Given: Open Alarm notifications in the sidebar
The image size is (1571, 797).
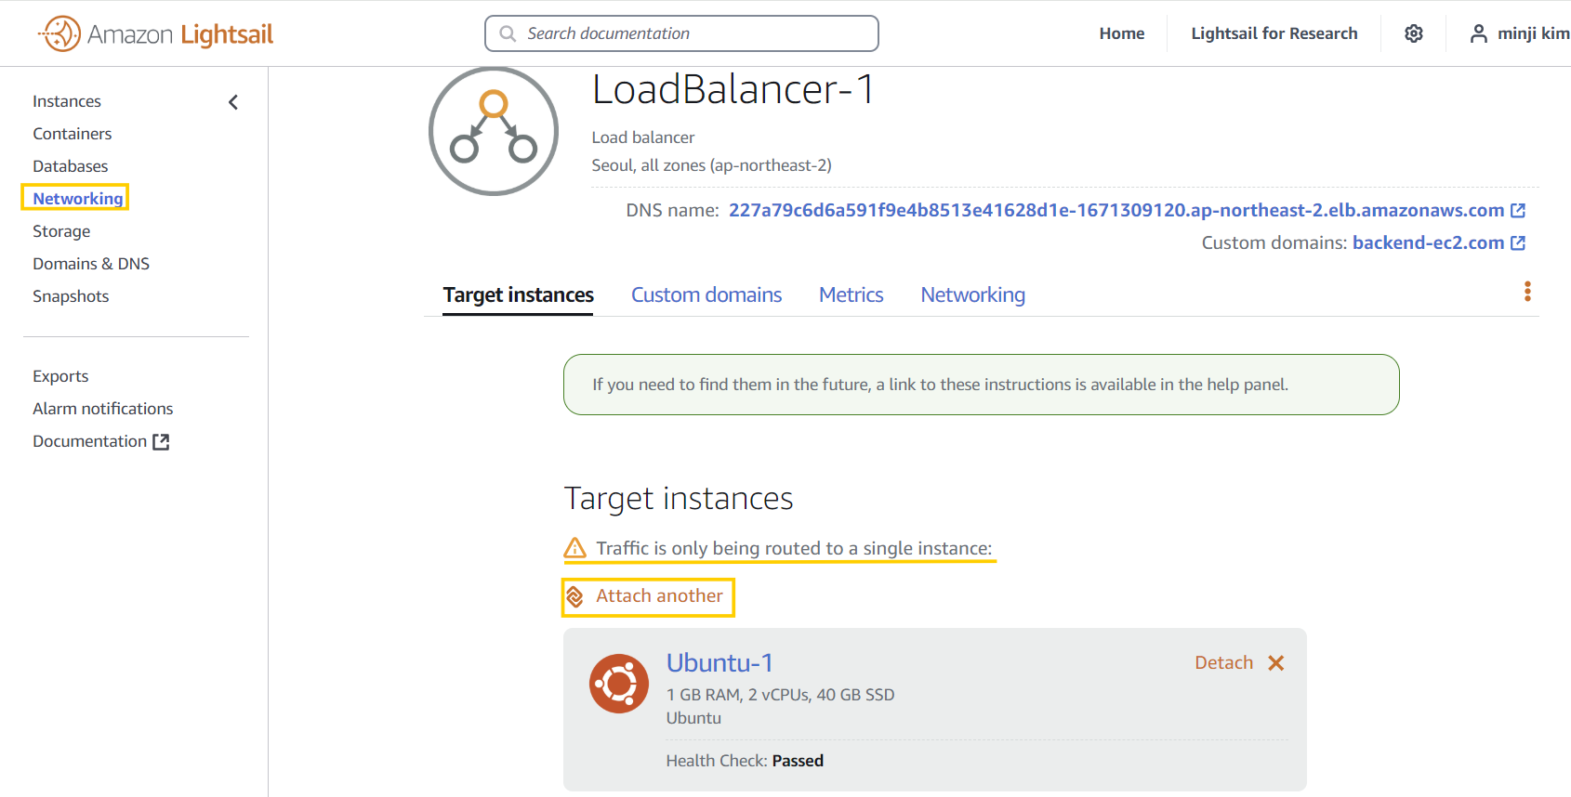Looking at the screenshot, I should [103, 409].
